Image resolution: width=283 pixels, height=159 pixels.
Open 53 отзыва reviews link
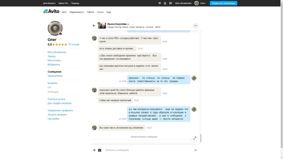(74, 45)
